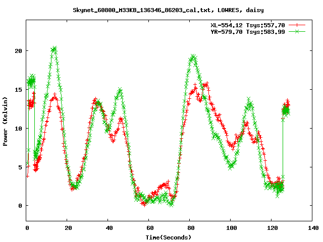Click the x-axis tick label 100
The image size is (323, 242).
pos(231,228)
